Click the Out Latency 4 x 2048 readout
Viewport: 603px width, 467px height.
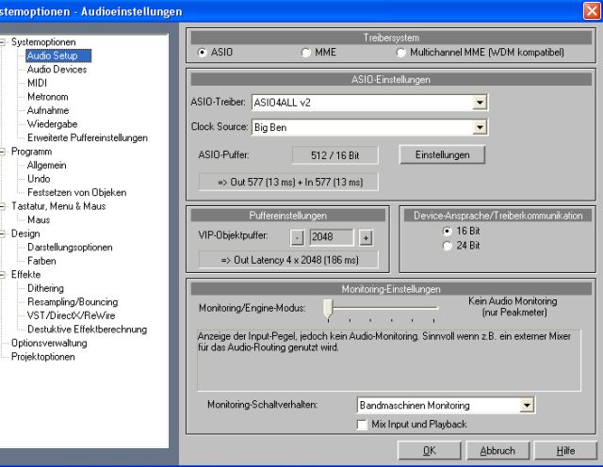288,260
